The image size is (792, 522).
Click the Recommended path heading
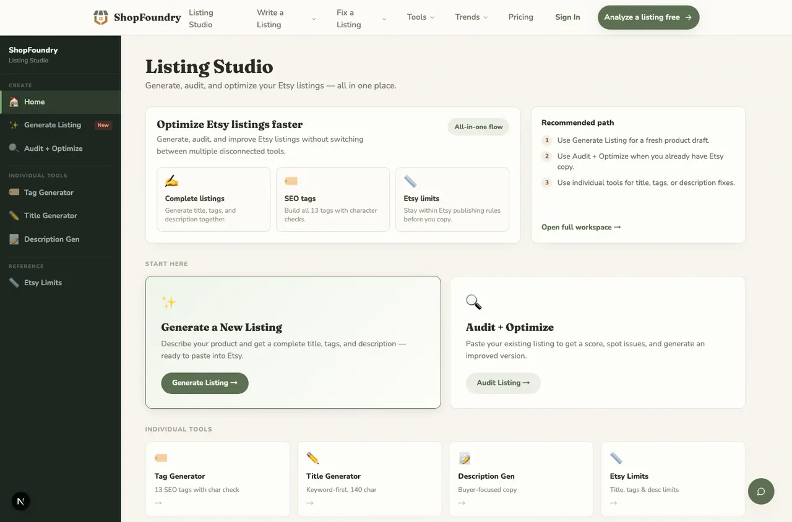pos(578,122)
